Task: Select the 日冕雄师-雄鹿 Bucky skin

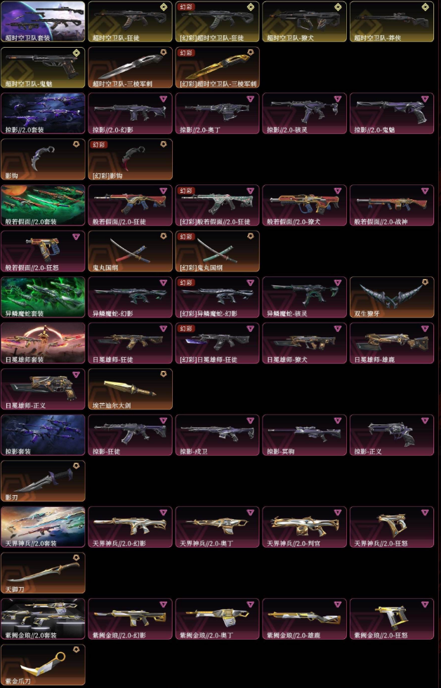Action: 392,343
